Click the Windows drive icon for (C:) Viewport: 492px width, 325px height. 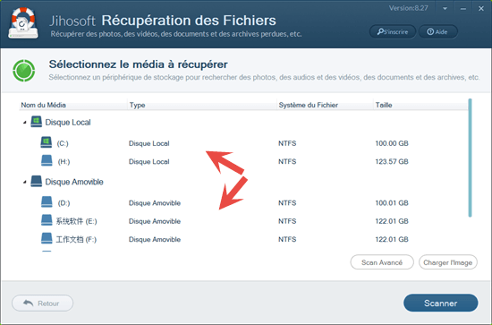(x=47, y=142)
